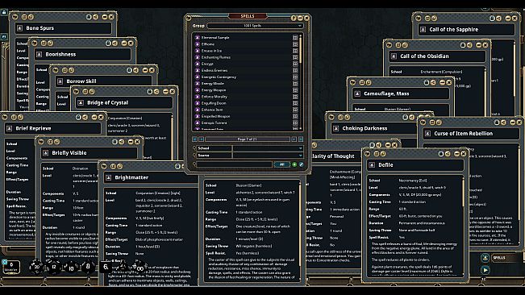
Task: Roll the d12 die
Action: coord(53,267)
